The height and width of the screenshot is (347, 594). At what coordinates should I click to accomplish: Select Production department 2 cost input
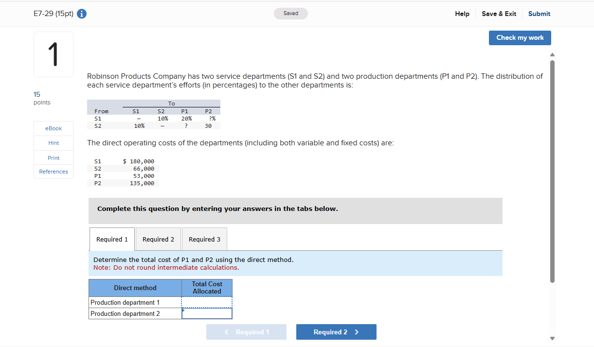tap(207, 313)
